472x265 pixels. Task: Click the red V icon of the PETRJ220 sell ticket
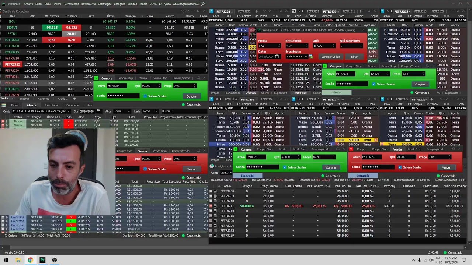[351, 149]
